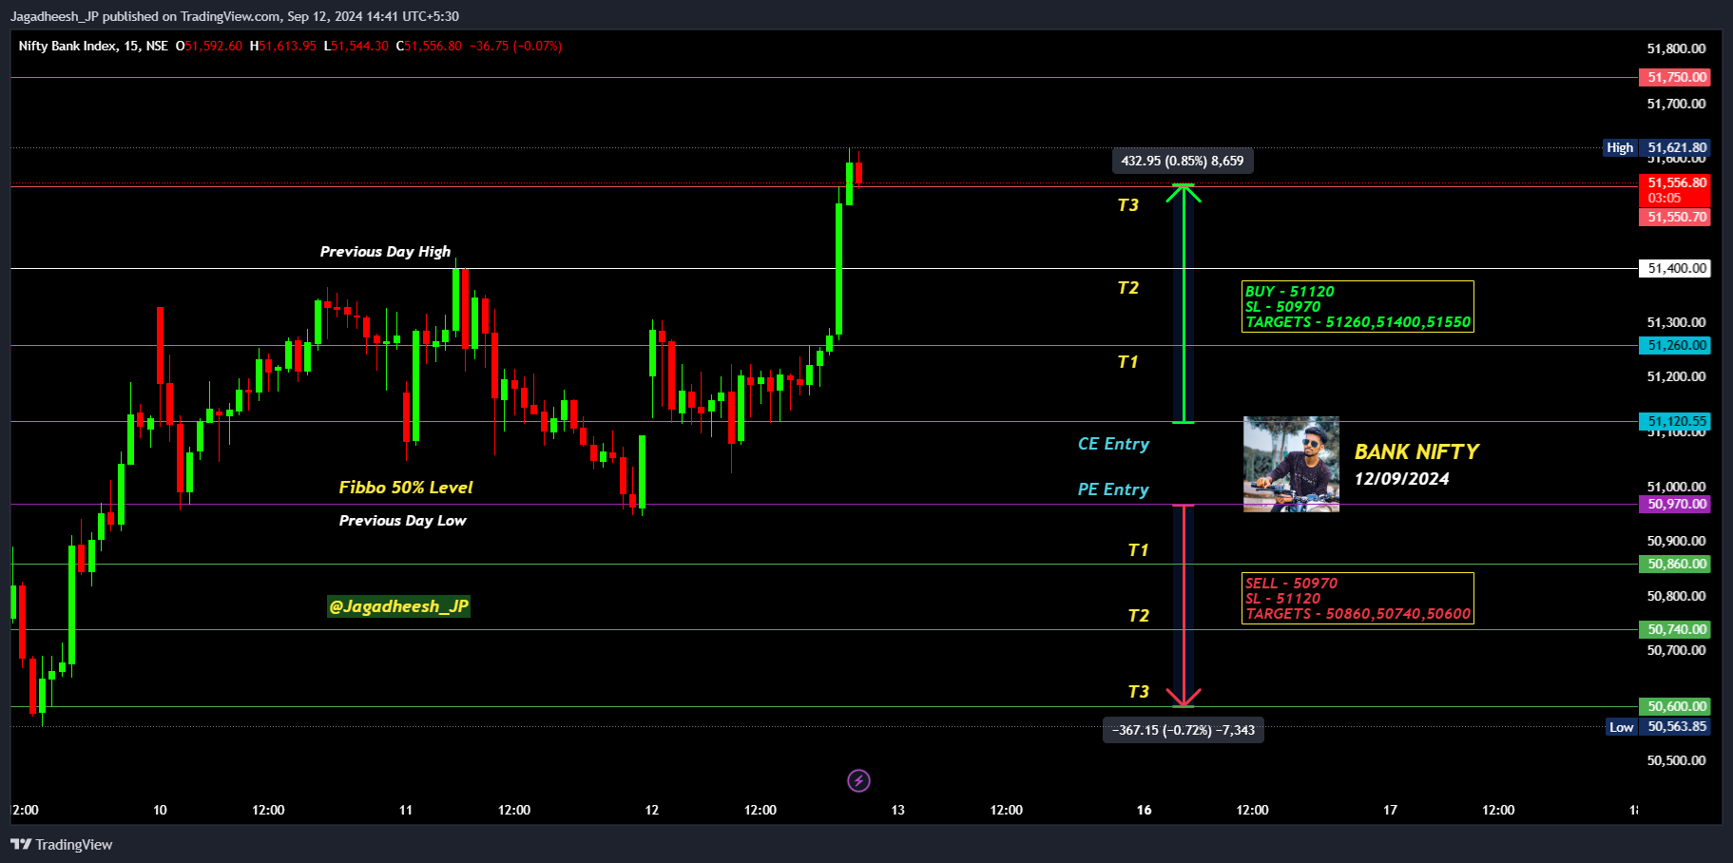Screen dimensions: 1733x863
Task: Click the 432.95 (0.85%) measurement label
Action: coord(1183,161)
